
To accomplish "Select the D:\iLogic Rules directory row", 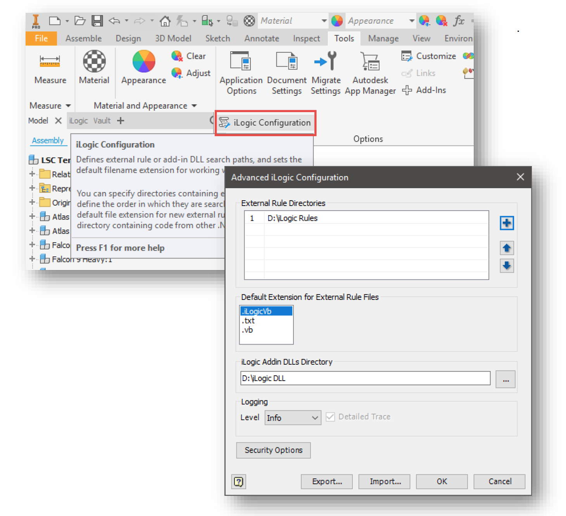I will coord(366,218).
